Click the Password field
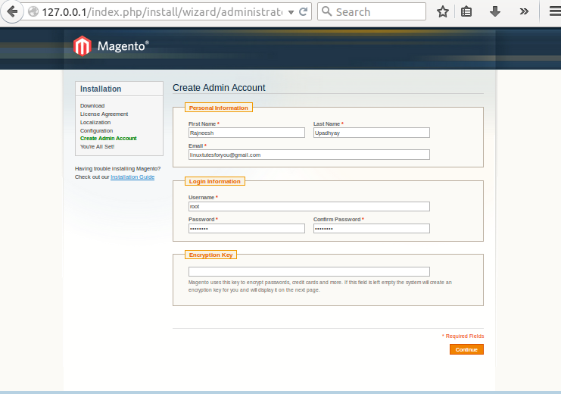The height and width of the screenshot is (394, 561). 247,229
